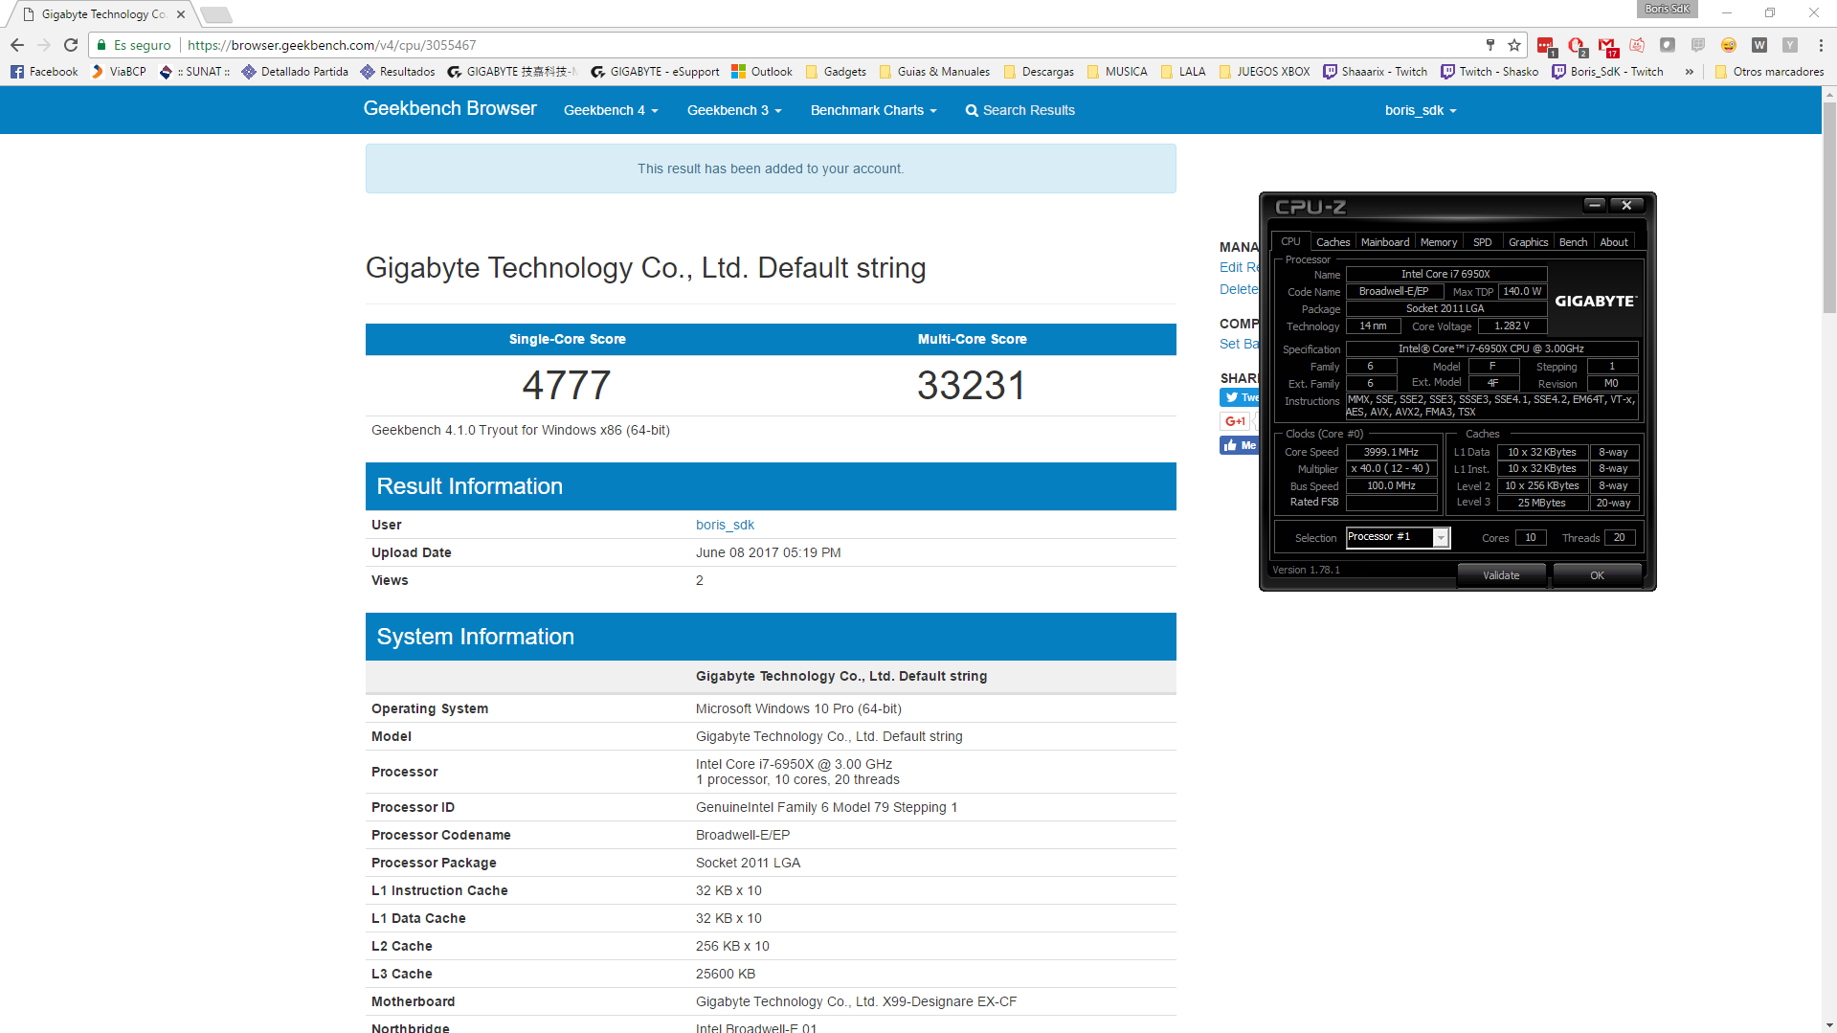Switch to CPU-Z Memory tab
The image size is (1837, 1033).
pos(1439,242)
